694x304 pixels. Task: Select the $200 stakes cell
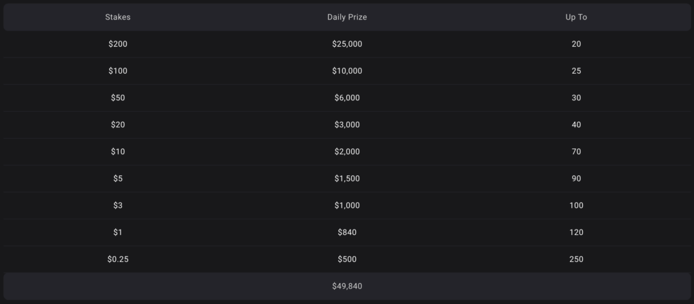point(118,44)
